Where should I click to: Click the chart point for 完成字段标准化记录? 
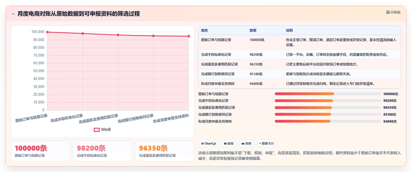(83, 34)
